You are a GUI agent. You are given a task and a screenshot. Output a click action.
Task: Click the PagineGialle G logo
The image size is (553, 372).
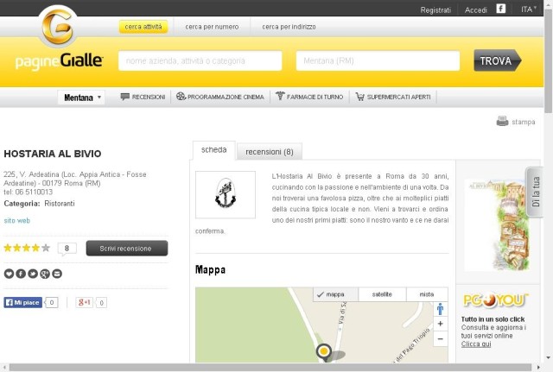pos(58,27)
